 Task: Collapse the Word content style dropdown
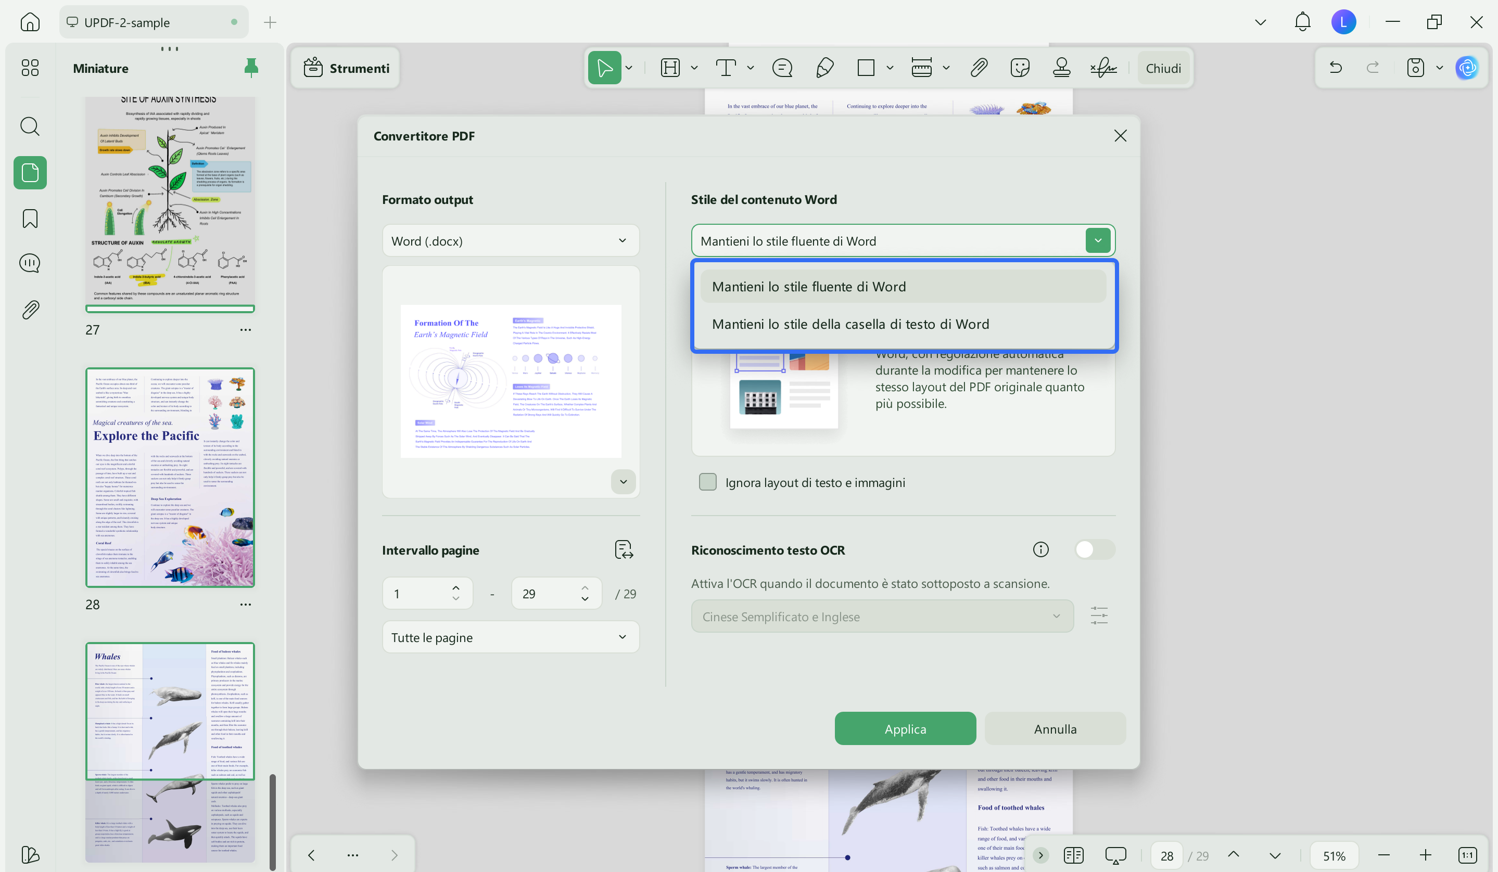point(1097,240)
